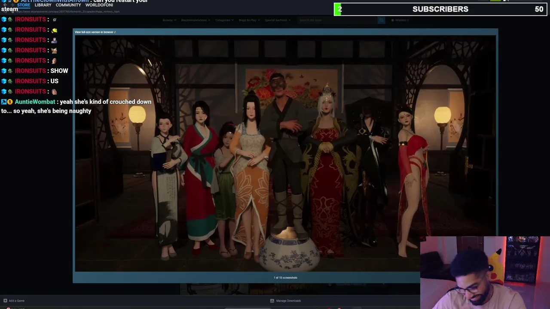Click the Manage Downloads icon

point(272,301)
